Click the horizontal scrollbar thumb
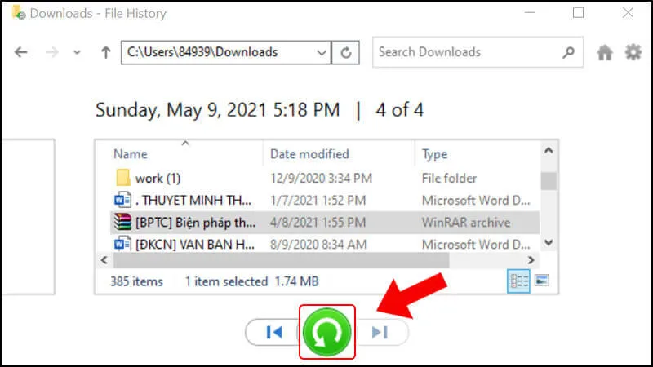This screenshot has height=367, width=653. (281, 260)
